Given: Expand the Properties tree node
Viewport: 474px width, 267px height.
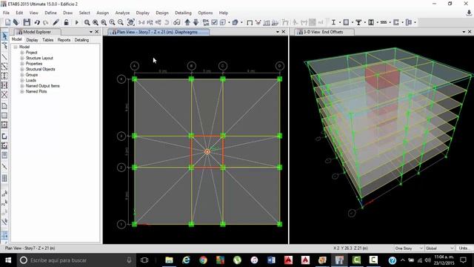Looking at the screenshot, I should tap(21, 64).
